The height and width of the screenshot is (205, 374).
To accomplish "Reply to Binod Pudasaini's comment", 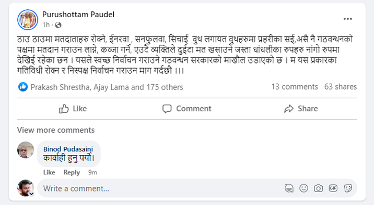I will click(72, 172).
